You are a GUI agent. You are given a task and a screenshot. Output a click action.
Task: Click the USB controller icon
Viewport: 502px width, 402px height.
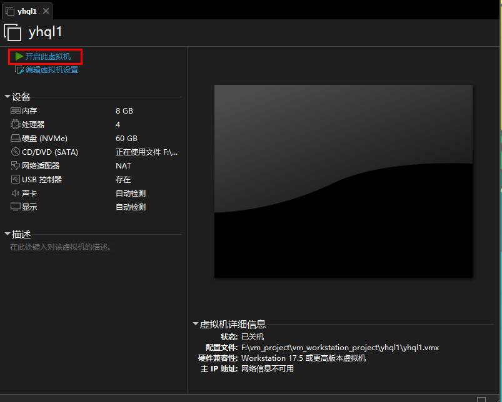[x=16, y=179]
